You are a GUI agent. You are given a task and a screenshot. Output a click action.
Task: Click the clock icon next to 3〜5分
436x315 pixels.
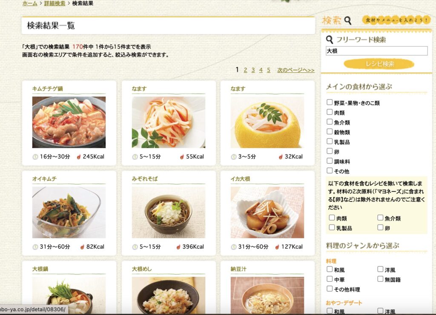click(x=234, y=157)
